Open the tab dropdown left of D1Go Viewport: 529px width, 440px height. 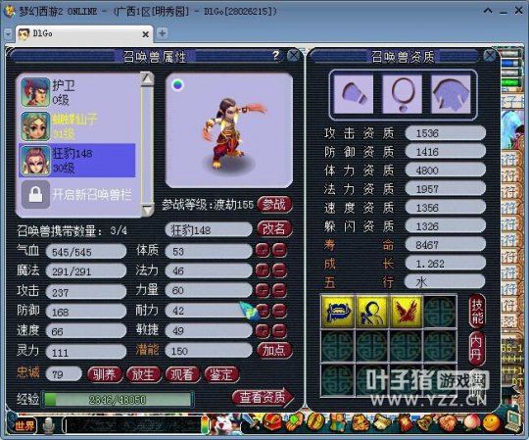8,34
